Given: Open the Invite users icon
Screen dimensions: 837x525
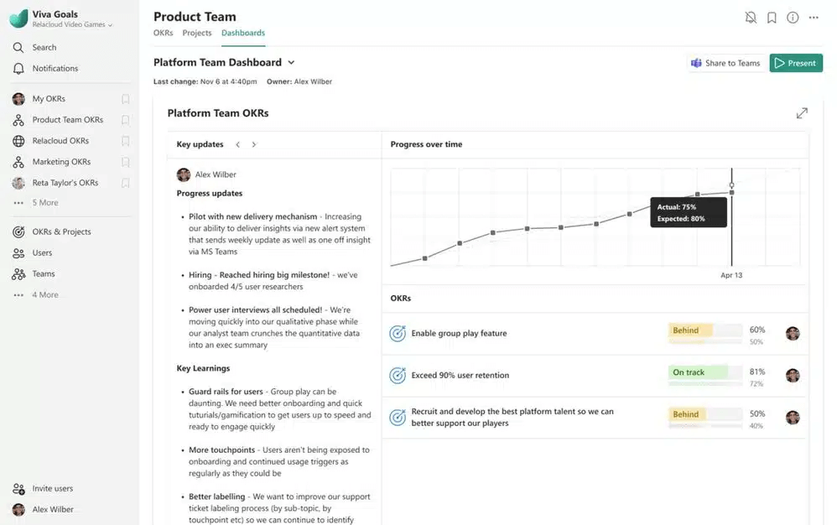Looking at the screenshot, I should point(18,489).
